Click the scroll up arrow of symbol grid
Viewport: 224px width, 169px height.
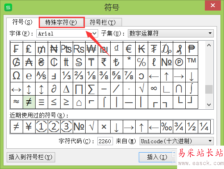tap(209, 45)
